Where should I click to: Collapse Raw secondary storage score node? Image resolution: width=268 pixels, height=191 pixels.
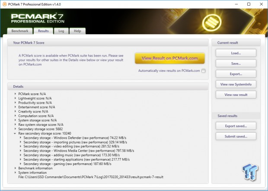point(16,134)
